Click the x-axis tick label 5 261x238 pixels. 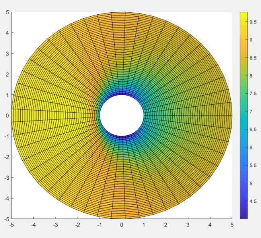coord(232,225)
